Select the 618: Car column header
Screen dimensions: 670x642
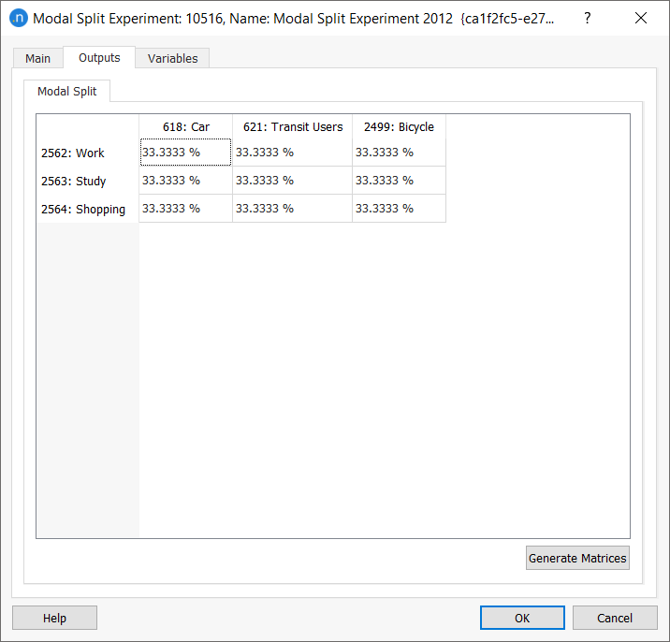pyautogui.click(x=185, y=126)
